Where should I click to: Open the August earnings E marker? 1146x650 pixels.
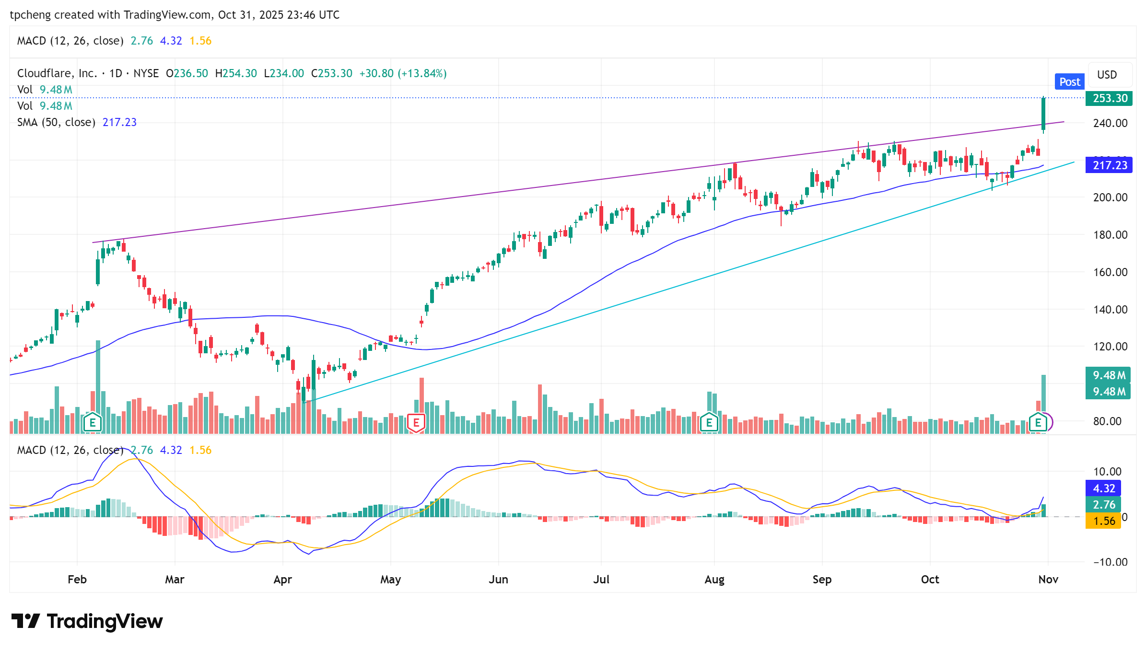point(709,423)
